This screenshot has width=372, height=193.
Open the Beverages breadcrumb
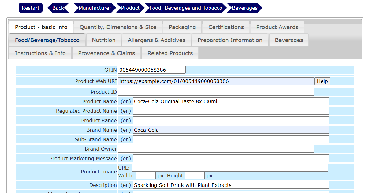[x=245, y=8]
